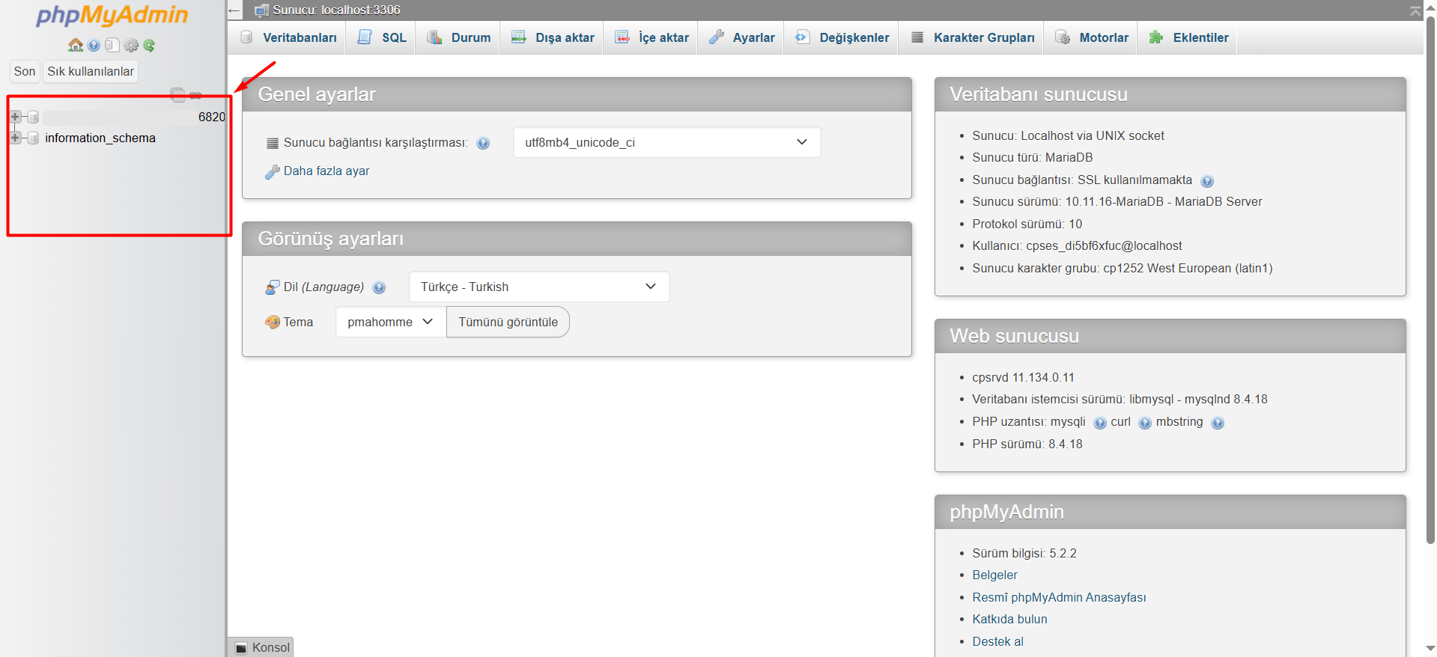Open the Konsol panel at the bottom
1437x657 pixels.
click(262, 647)
